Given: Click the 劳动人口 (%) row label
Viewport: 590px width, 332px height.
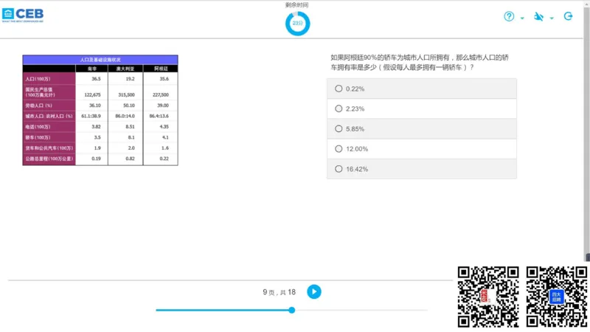Looking at the screenshot, I should tap(49, 106).
